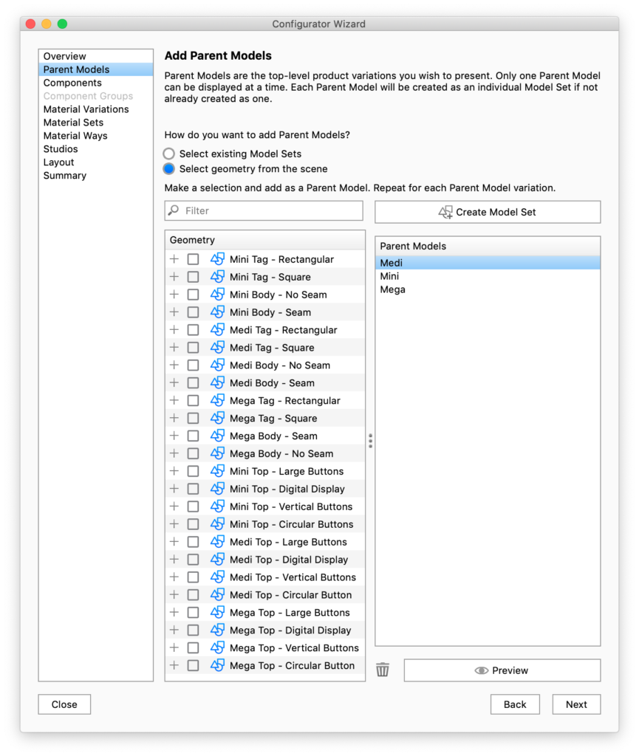The width and height of the screenshot is (639, 756).
Task: Choose the Select existing Model Sets radio button
Action: tap(169, 154)
